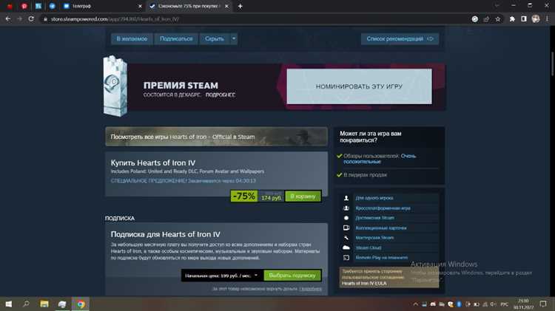The image size is (555, 311).
Task: Click the single-player person icon
Action: [x=346, y=198]
